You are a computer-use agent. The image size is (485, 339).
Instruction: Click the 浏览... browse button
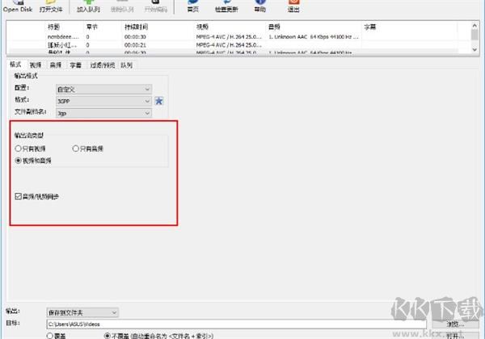[456, 324]
